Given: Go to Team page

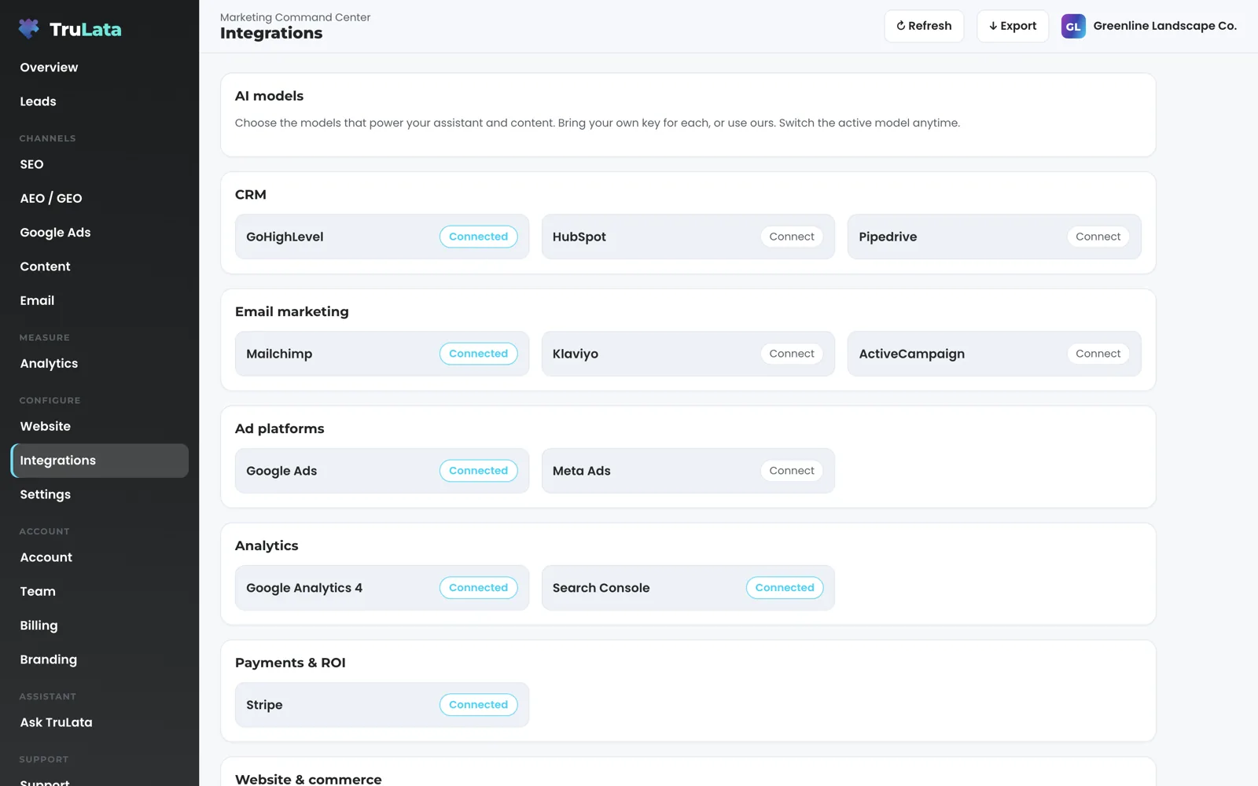Looking at the screenshot, I should tap(99, 591).
